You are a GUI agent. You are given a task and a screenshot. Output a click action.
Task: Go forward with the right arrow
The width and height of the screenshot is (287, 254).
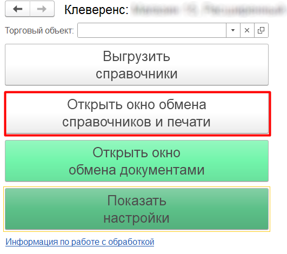tap(42, 9)
